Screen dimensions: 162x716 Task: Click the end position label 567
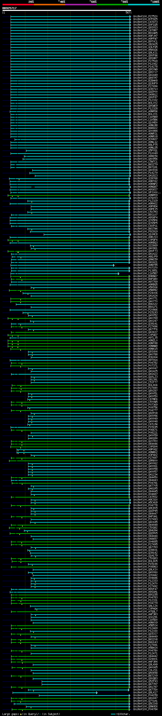[x=128, y=13]
